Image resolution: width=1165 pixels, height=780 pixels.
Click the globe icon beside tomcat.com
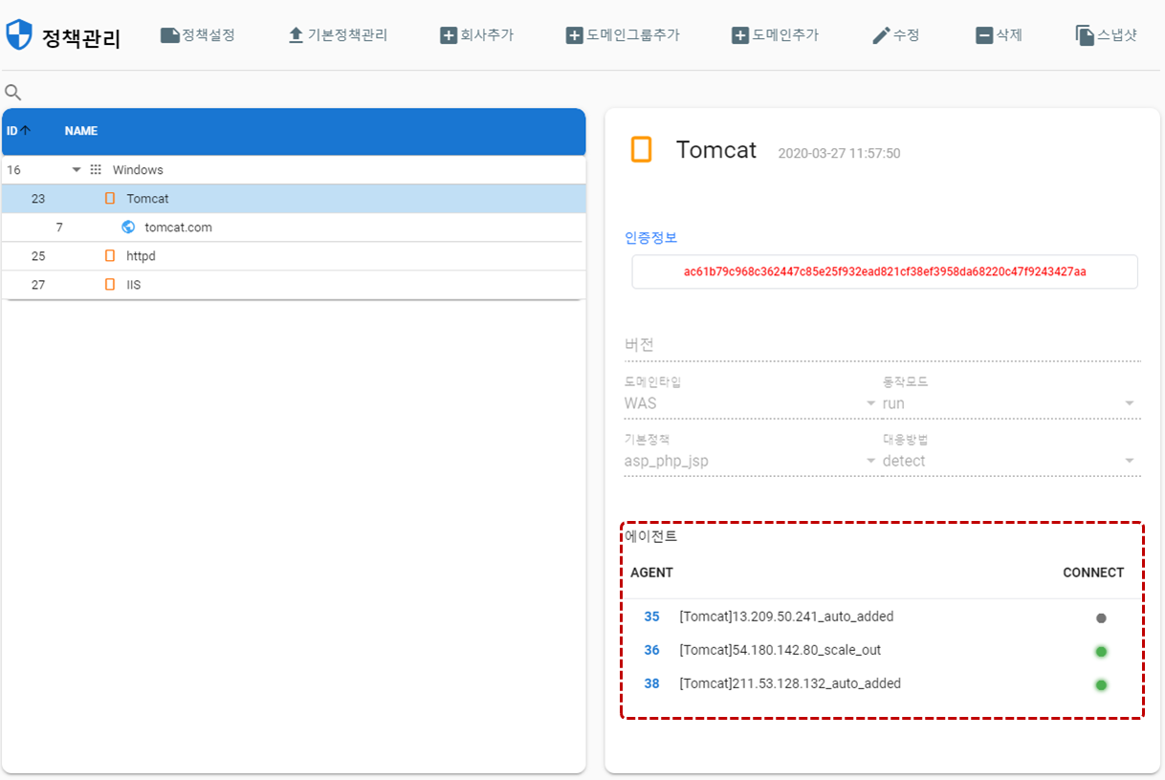(x=128, y=227)
